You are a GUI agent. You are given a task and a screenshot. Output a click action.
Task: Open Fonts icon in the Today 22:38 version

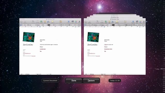point(144,22)
